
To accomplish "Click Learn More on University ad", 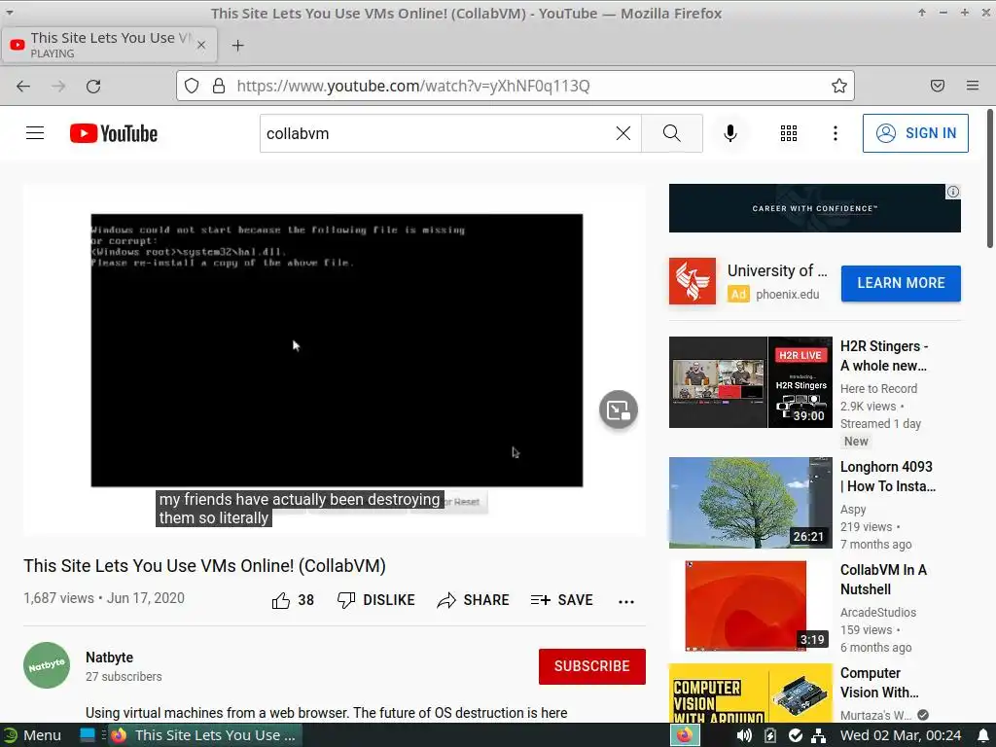I will [901, 283].
